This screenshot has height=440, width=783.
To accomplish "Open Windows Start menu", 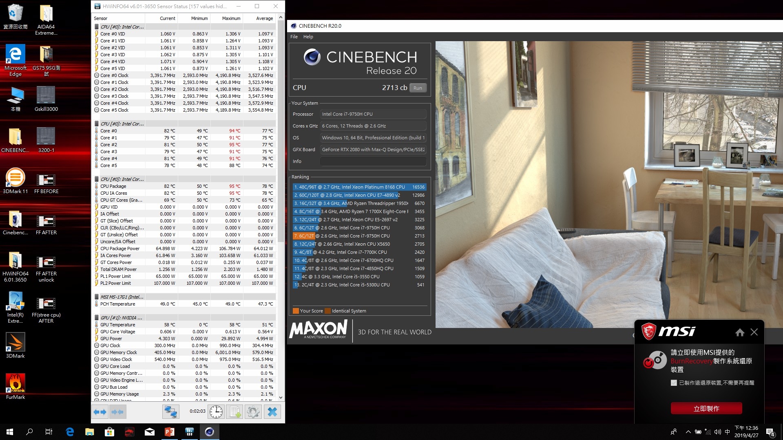I will click(10, 432).
